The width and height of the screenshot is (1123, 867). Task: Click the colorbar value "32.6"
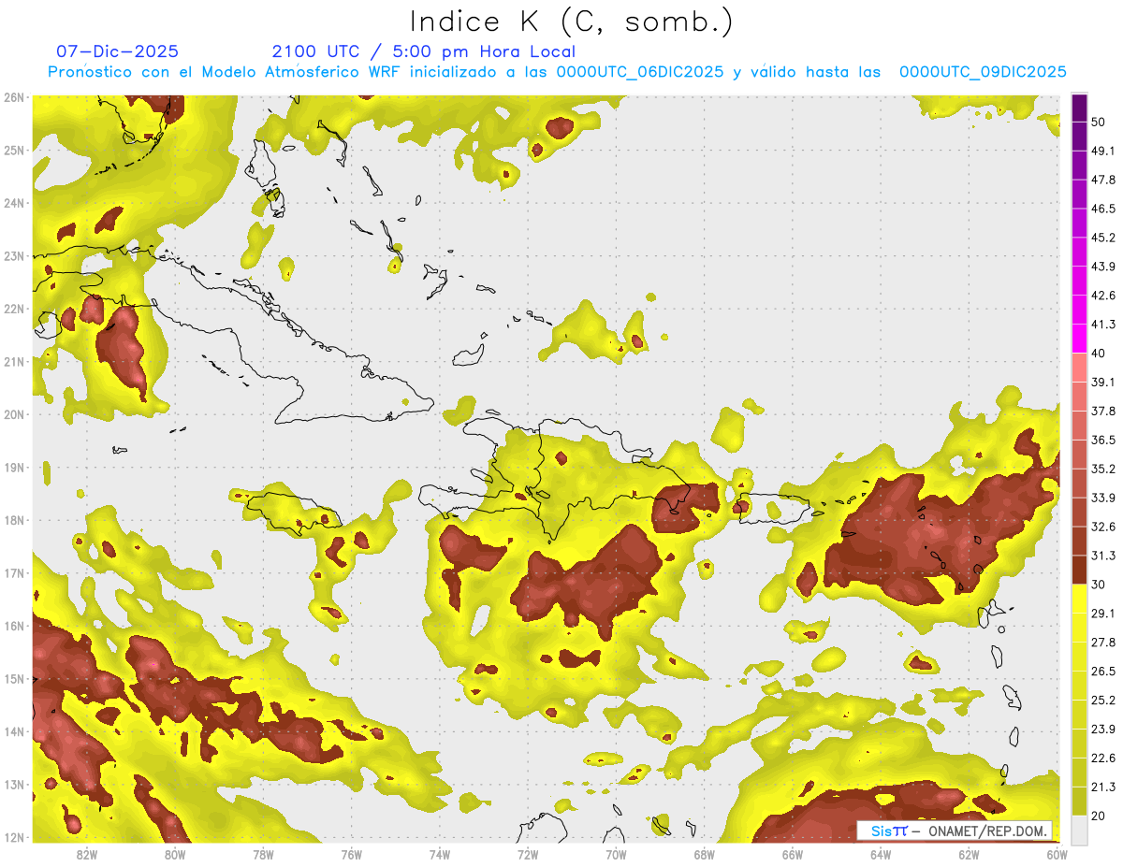[x=1103, y=527]
